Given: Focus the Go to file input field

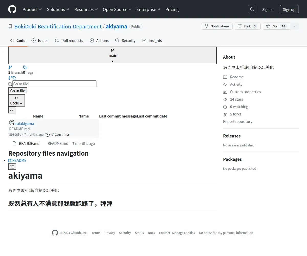Looking at the screenshot, I should tap(54, 84).
